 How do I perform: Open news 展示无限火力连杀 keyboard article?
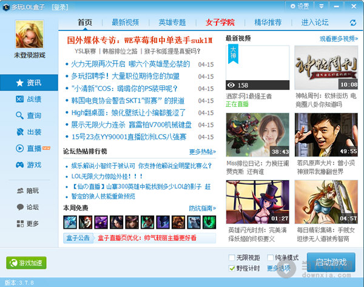click(x=131, y=125)
